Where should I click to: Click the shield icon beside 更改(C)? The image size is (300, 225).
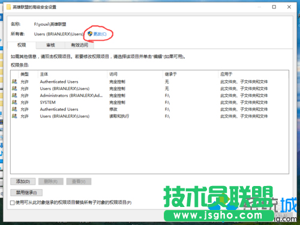click(90, 34)
